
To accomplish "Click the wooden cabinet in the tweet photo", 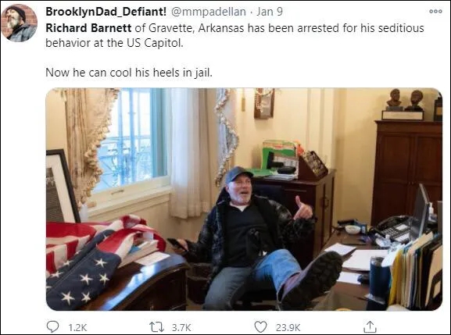I will click(x=409, y=169).
